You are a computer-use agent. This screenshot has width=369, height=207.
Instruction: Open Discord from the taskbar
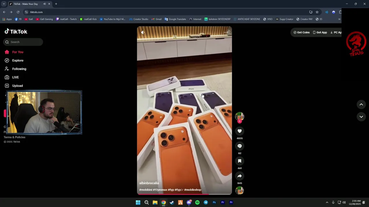(x=189, y=202)
